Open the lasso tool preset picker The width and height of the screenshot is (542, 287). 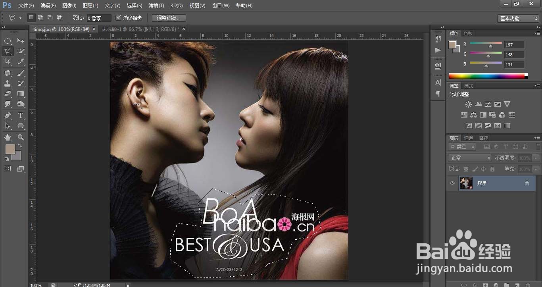click(x=20, y=18)
